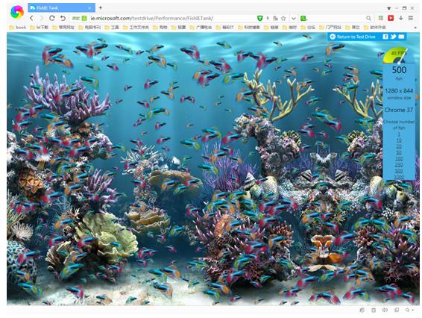
Task: Open the 'book' bookmark folder
Action: pyautogui.click(x=18, y=27)
